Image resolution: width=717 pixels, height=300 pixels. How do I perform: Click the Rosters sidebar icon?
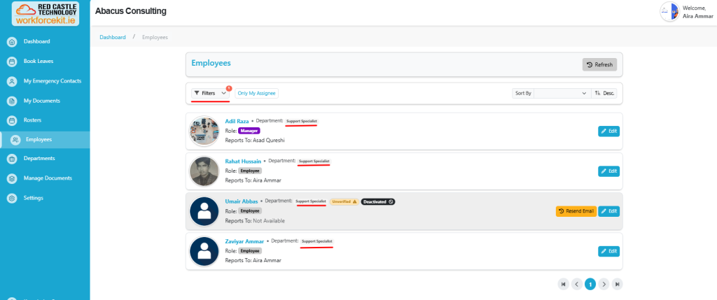[x=12, y=120]
